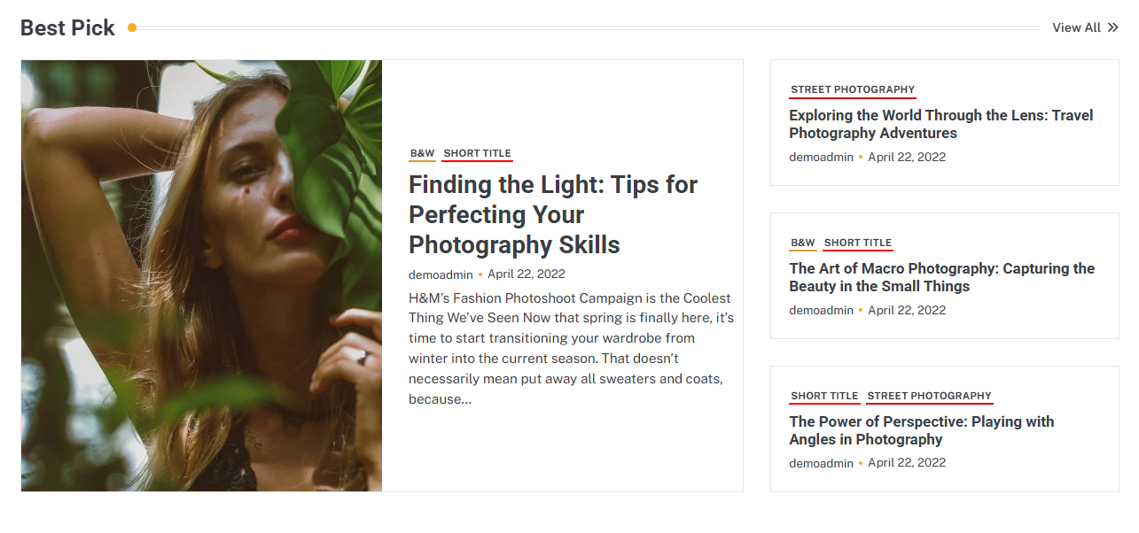Open the View All link

tap(1076, 27)
